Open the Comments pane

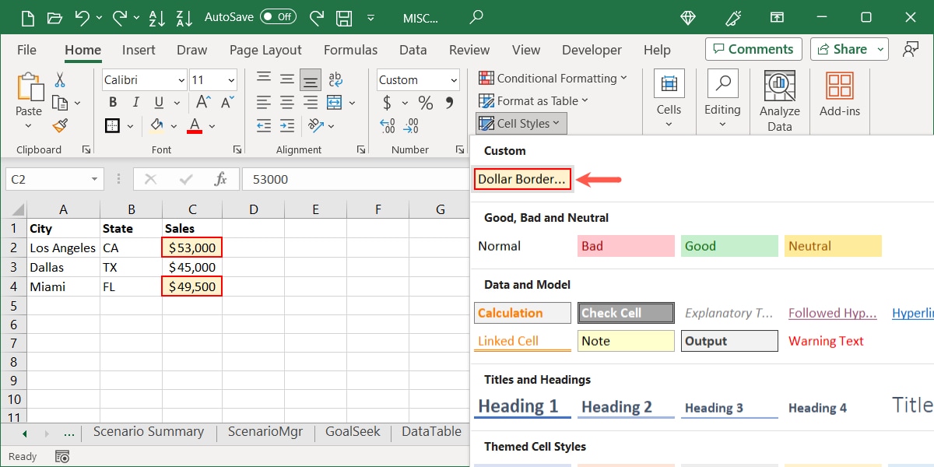click(753, 48)
